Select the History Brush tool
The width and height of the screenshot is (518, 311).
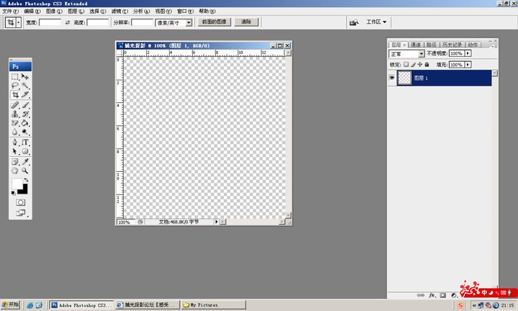click(25, 114)
